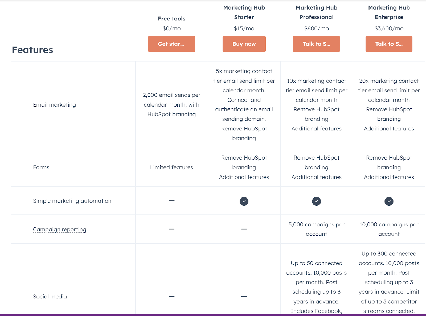Click the Free tools dash for Simple marketing automation

point(171,200)
